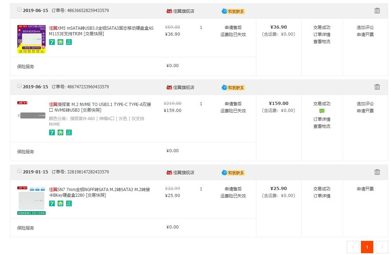391x255 pixels.
Task: Contact seller via 和我联系 for SN7 NGFF order
Action: (233, 173)
